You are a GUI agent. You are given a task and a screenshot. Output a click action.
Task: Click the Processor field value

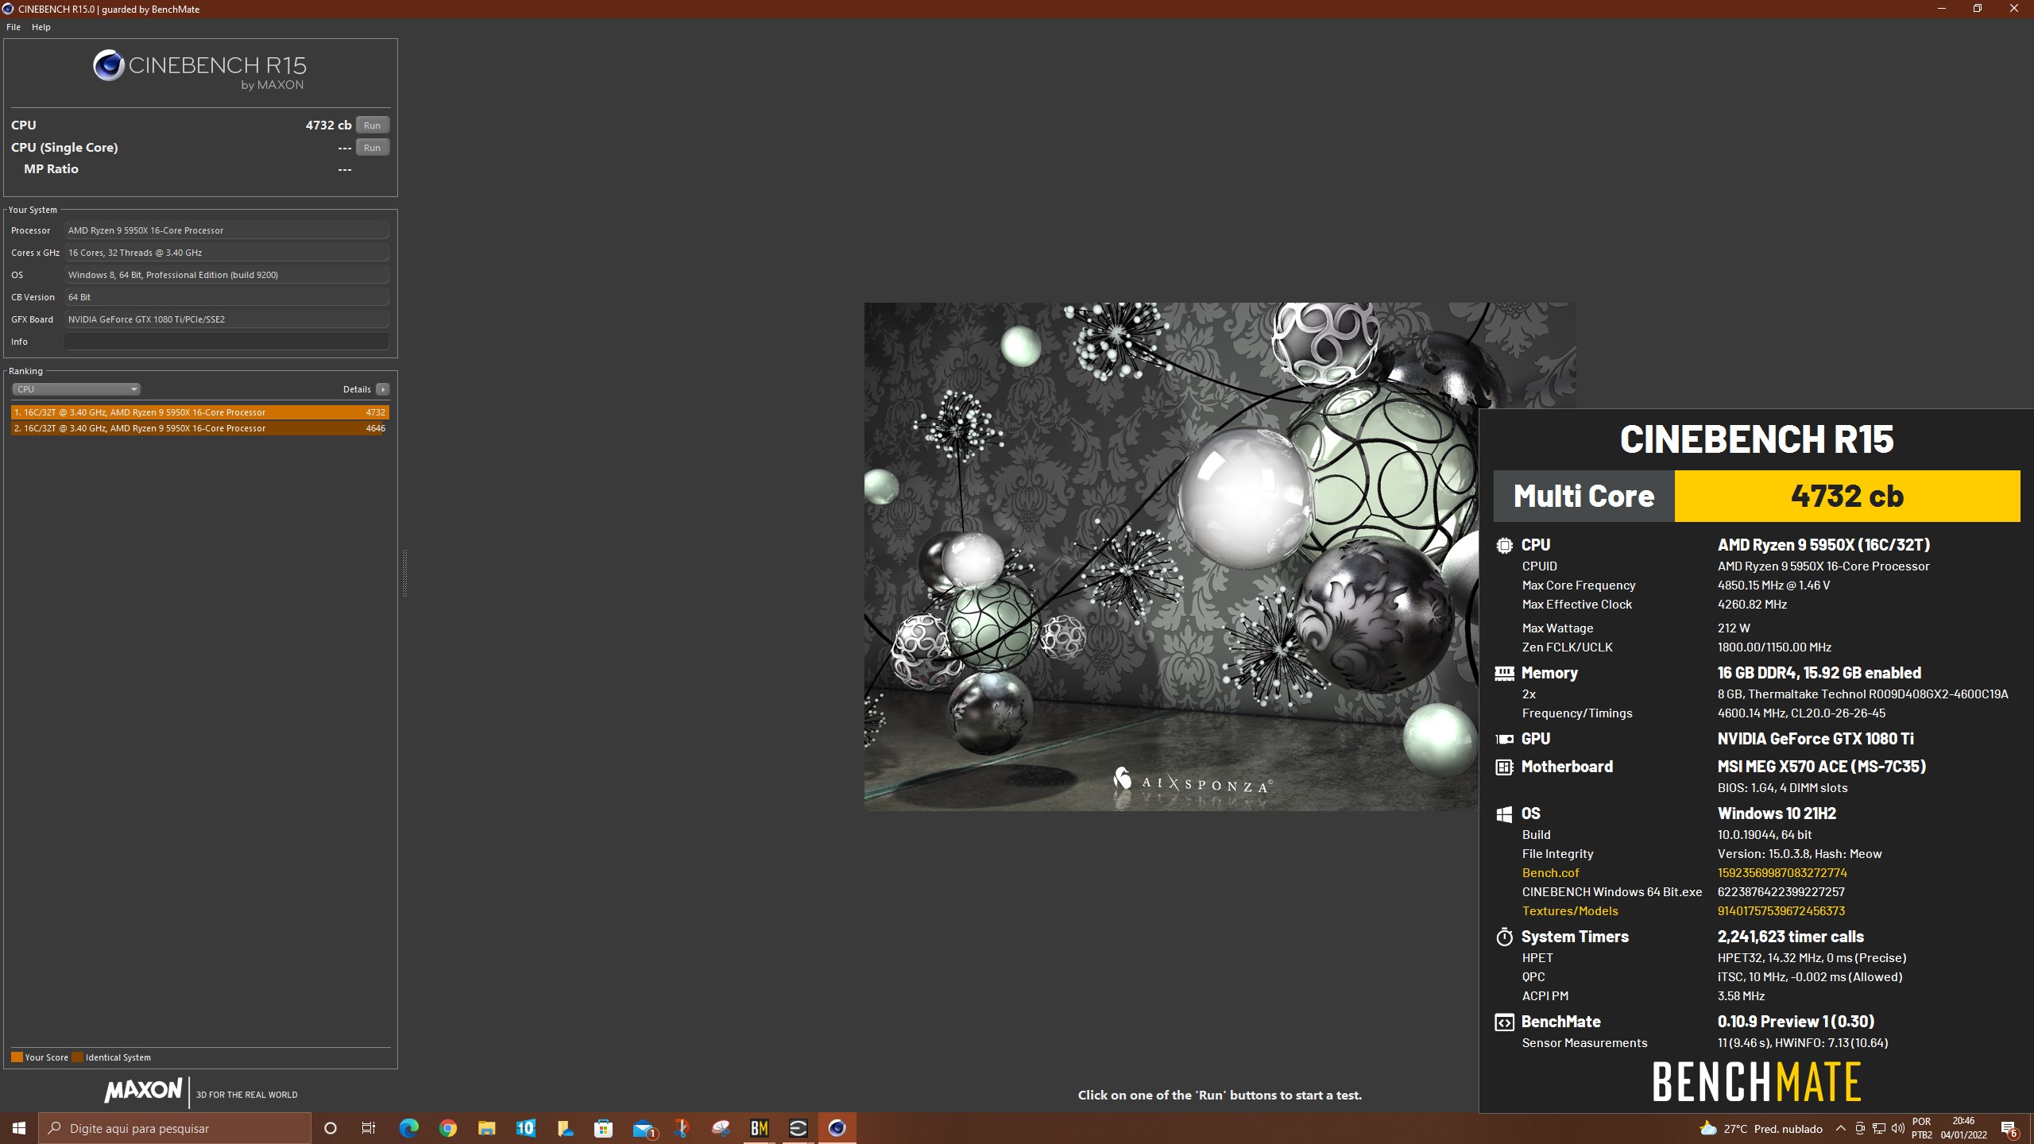[x=226, y=230]
